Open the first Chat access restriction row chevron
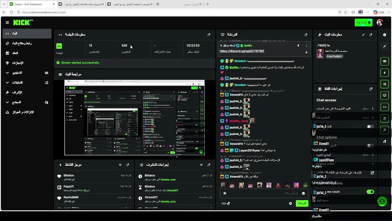The width and height of the screenshot is (392, 221). pyautogui.click(x=373, y=108)
